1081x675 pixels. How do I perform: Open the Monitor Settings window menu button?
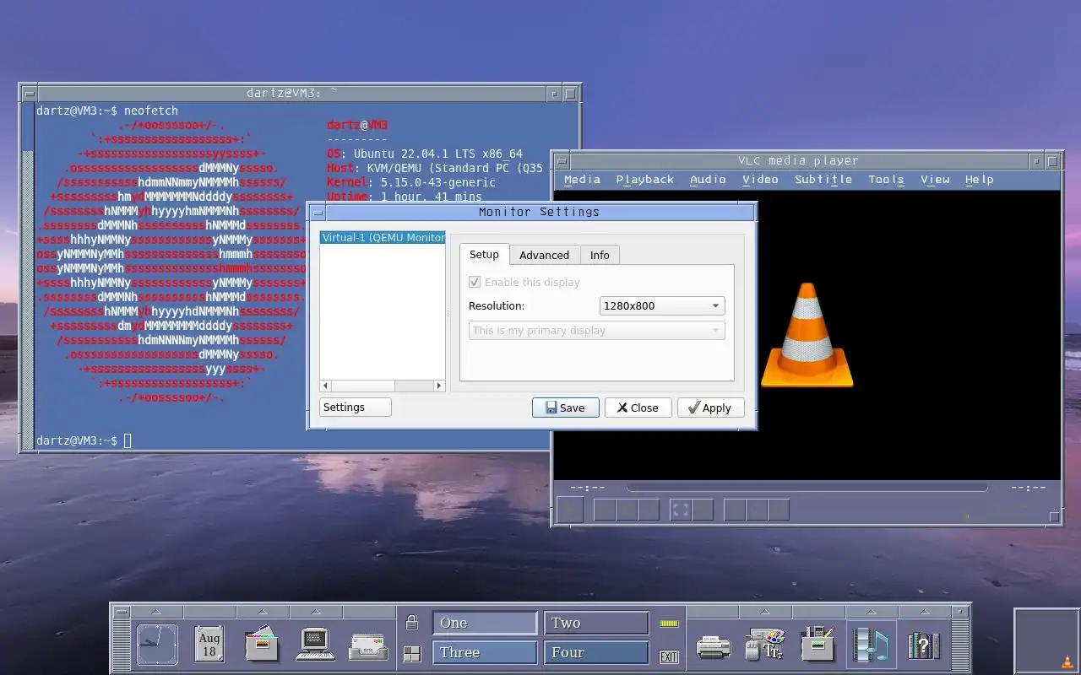click(318, 213)
